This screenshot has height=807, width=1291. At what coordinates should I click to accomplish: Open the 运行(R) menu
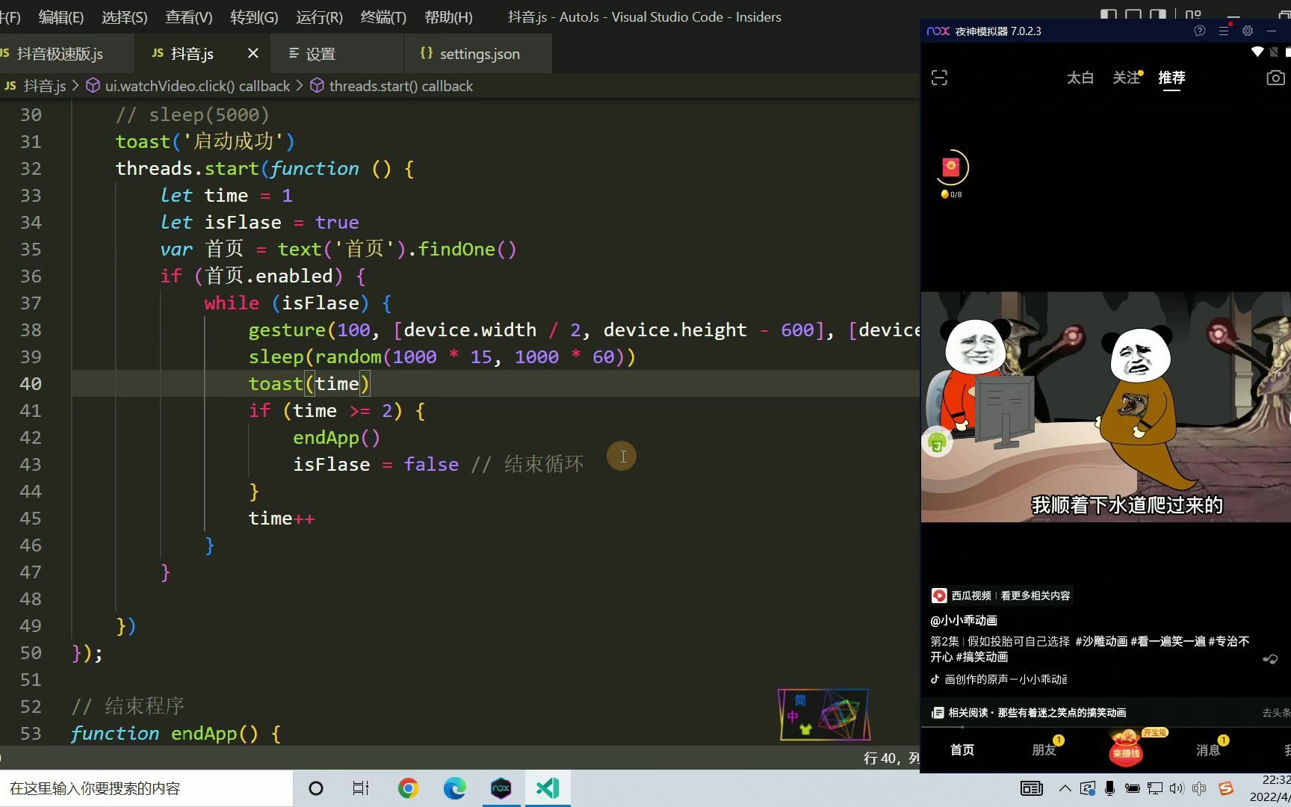coord(319,16)
